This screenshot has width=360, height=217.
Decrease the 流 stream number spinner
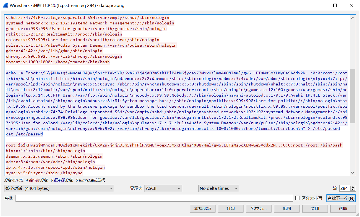[x=353, y=190]
